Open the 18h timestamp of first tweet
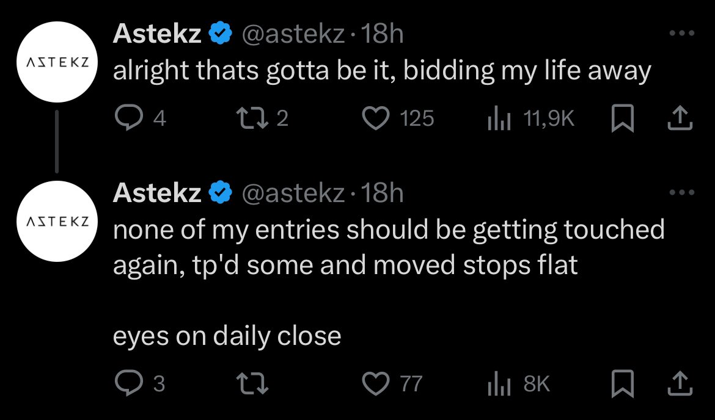 click(382, 34)
